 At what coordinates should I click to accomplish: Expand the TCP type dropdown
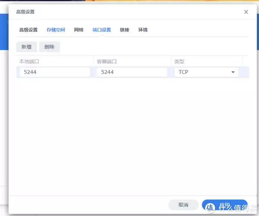point(206,72)
